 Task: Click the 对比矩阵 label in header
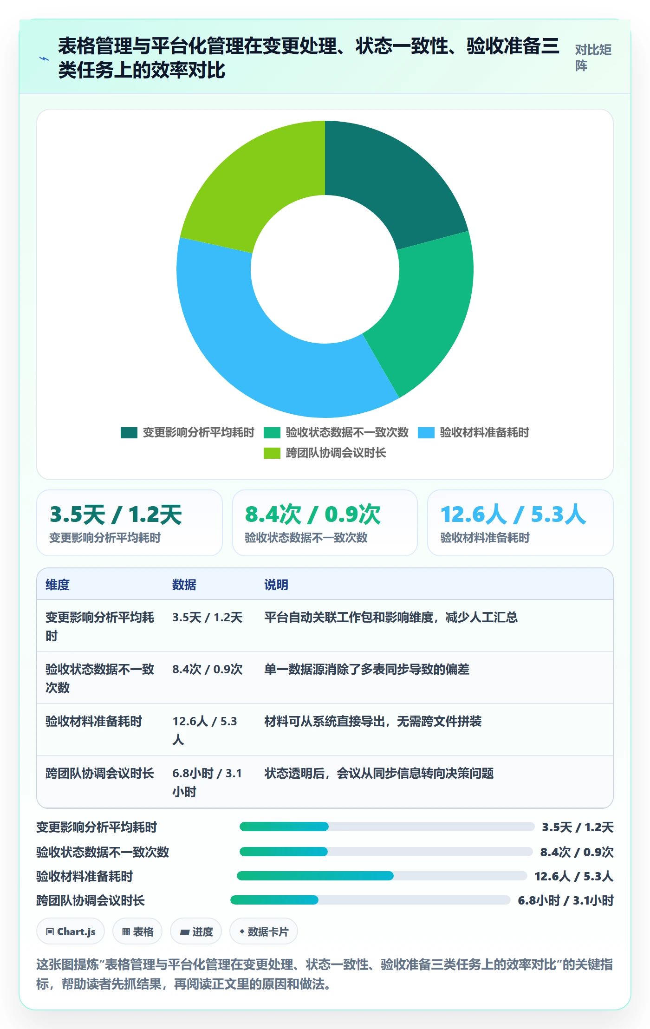click(593, 58)
